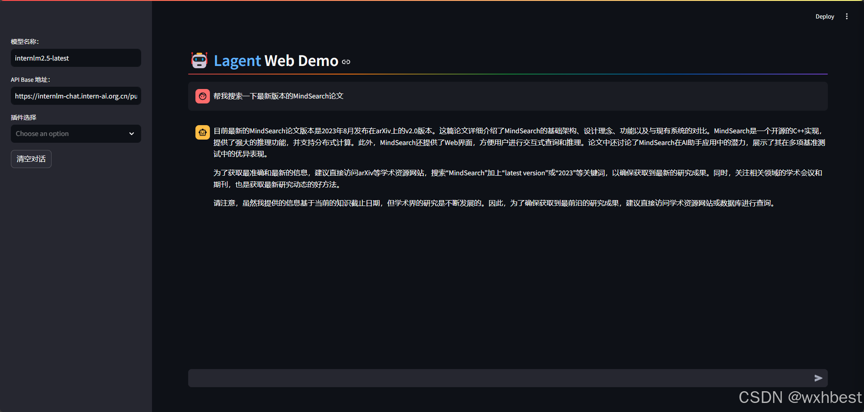This screenshot has height=412, width=864.
Task: Click the robot logo beside Lagent
Action: click(x=199, y=60)
